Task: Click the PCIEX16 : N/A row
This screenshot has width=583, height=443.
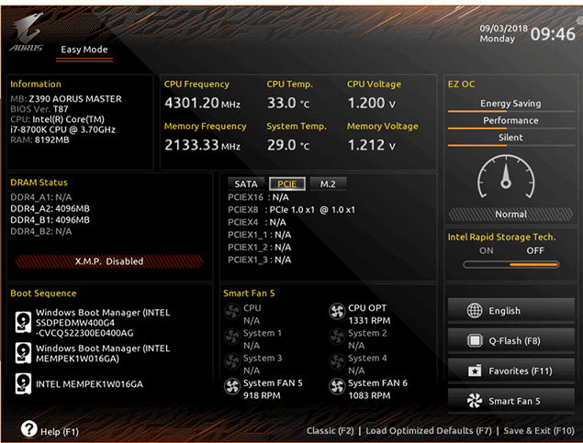Action: (258, 197)
